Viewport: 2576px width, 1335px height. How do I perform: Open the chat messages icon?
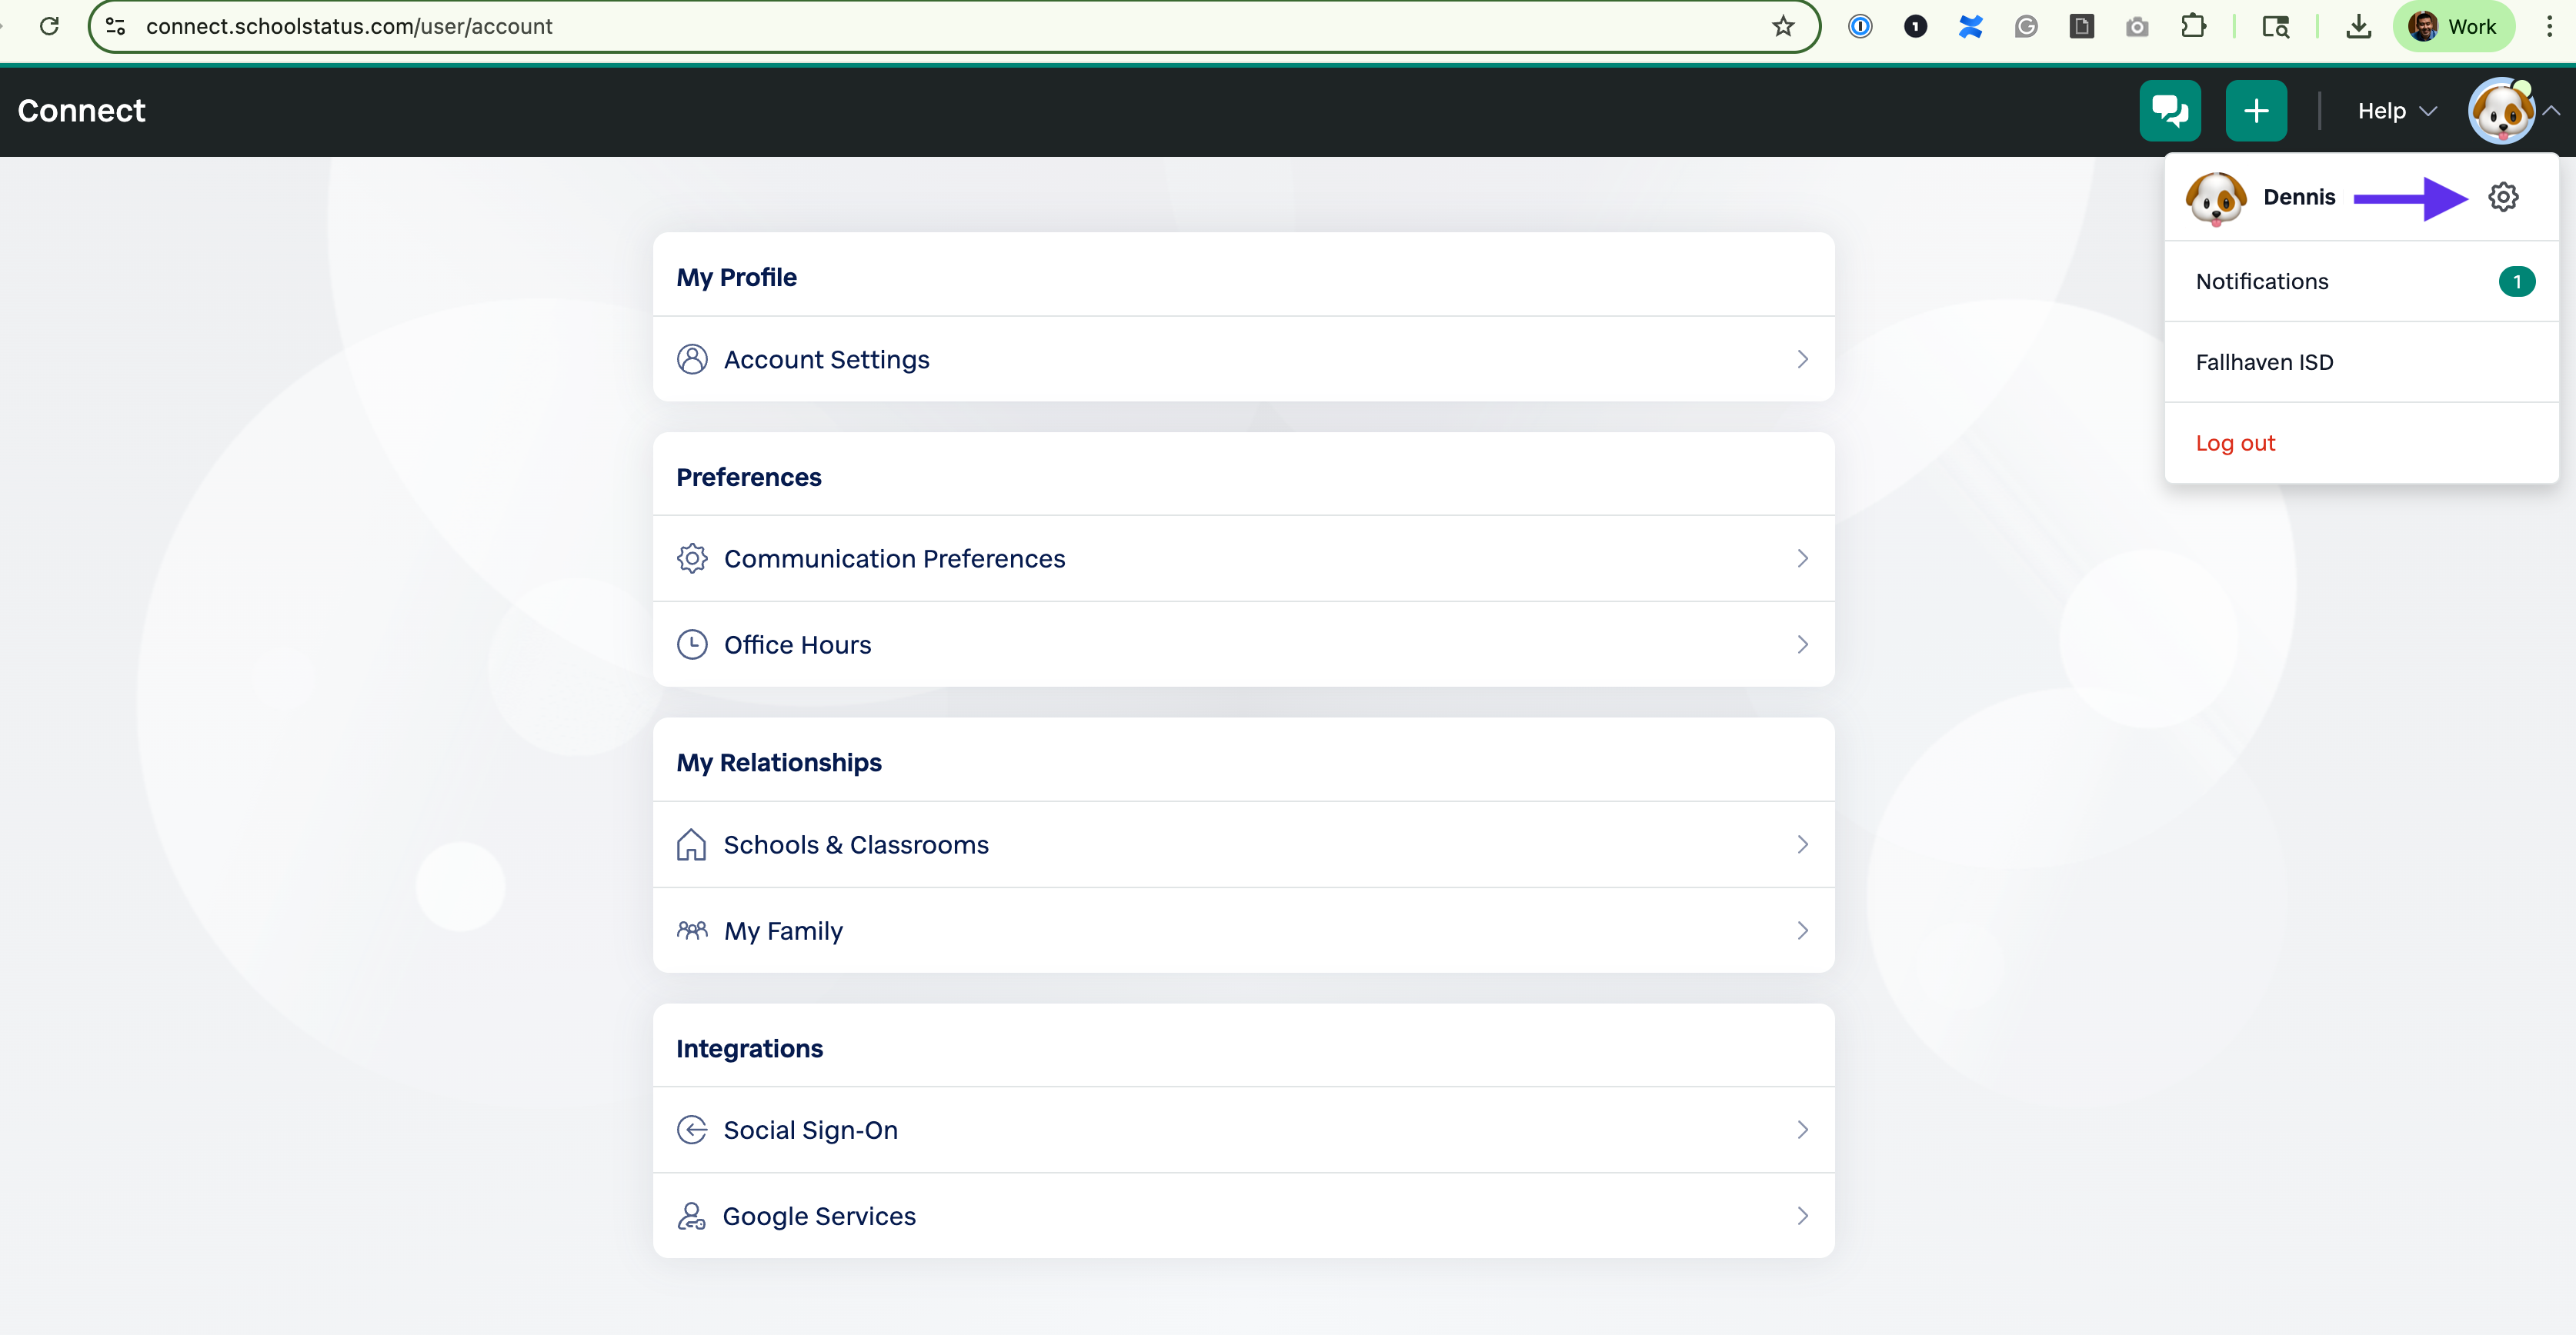(2169, 110)
